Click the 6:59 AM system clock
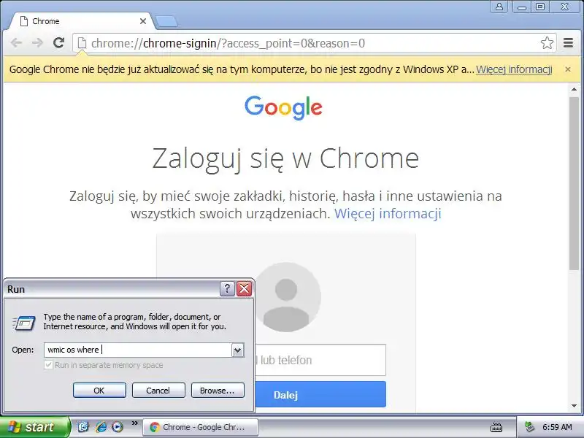The width and height of the screenshot is (584, 438). [x=557, y=427]
